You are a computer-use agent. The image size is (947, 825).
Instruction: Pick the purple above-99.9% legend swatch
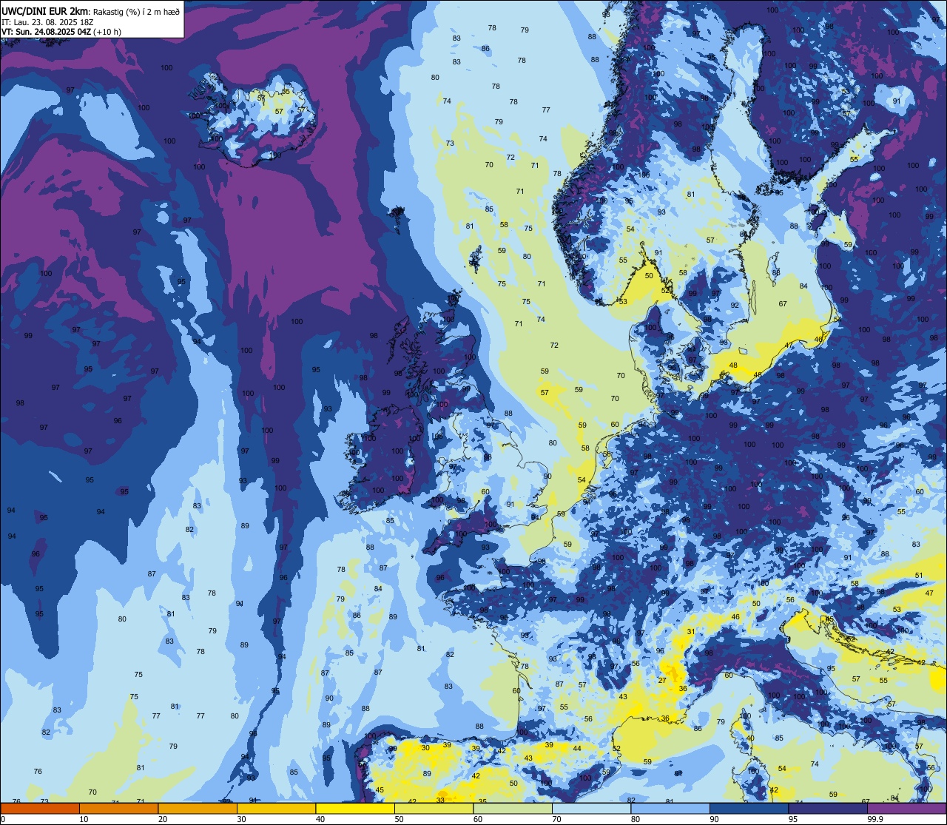pos(906,808)
